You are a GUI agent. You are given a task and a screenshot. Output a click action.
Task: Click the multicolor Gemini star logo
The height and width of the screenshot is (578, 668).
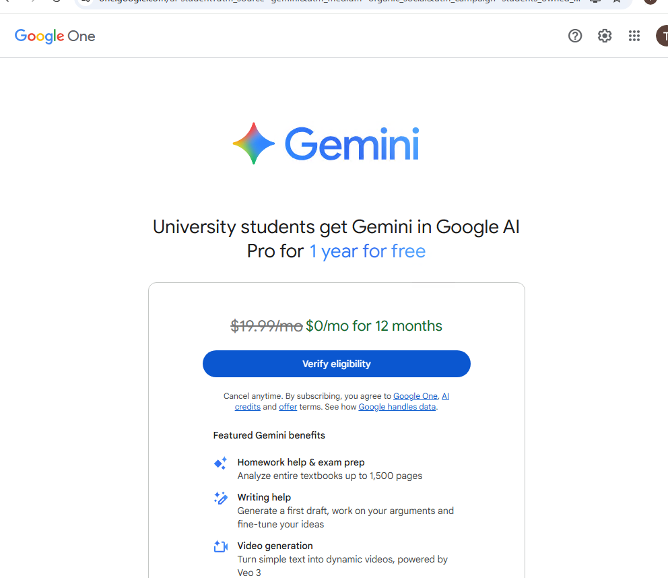pos(254,143)
